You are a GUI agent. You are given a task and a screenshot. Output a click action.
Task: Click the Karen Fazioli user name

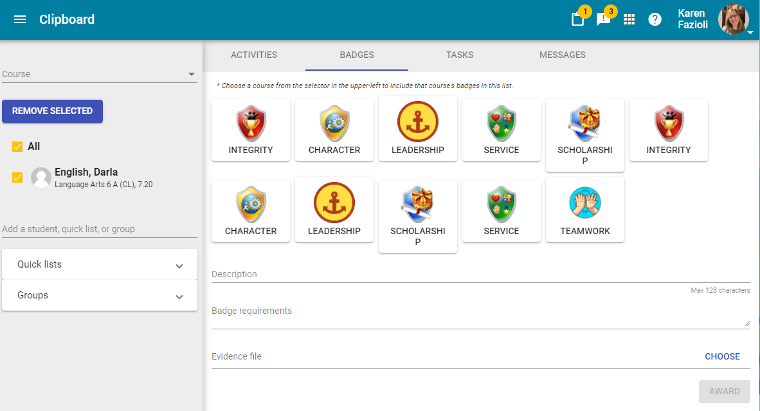[x=692, y=19]
